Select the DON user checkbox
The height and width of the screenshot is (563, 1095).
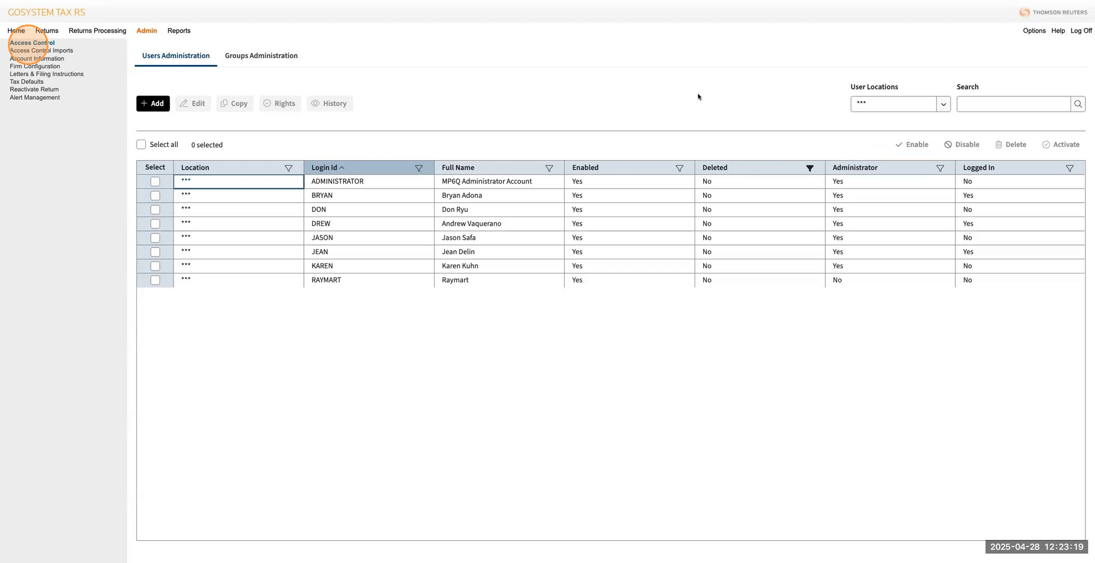click(155, 210)
